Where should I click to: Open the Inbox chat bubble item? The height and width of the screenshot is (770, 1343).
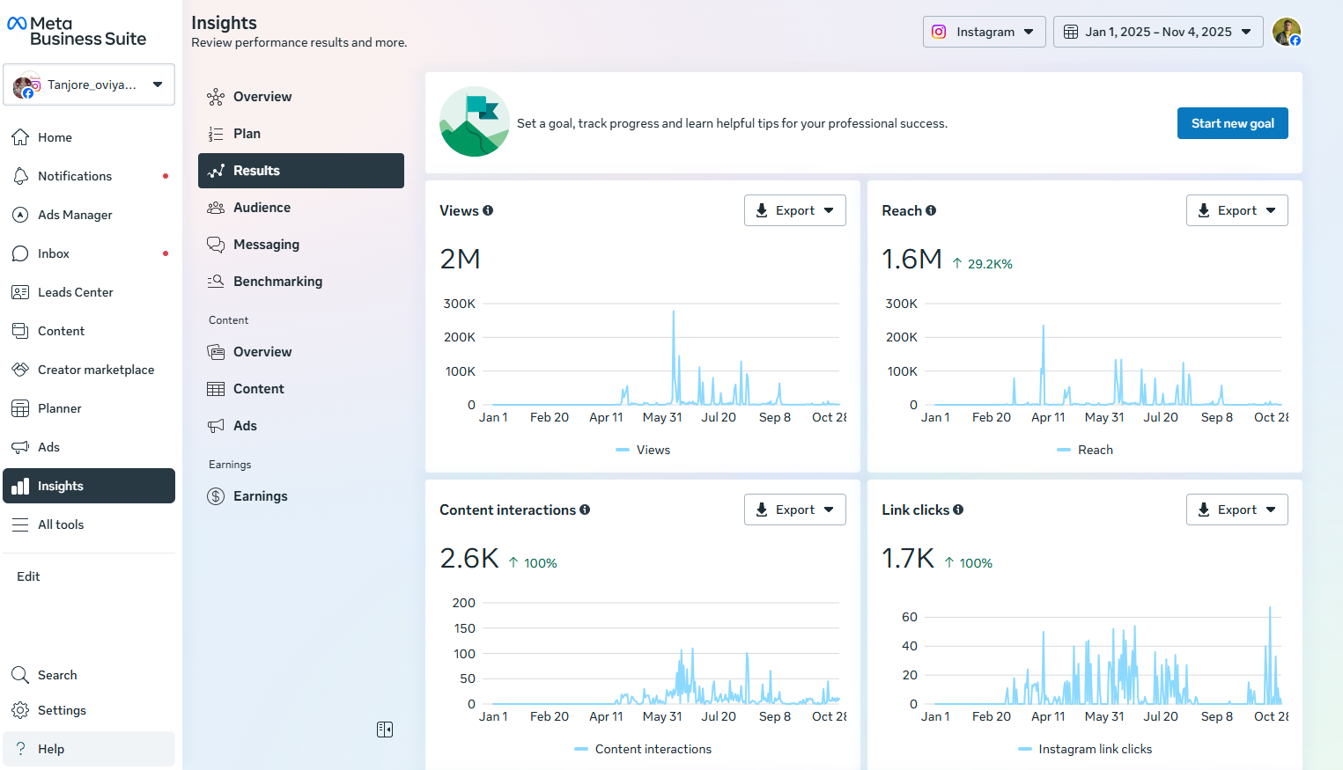53,253
